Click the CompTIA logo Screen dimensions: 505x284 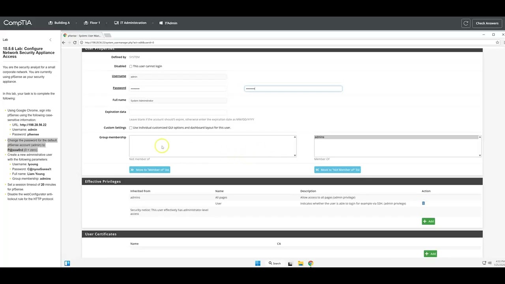point(17,23)
